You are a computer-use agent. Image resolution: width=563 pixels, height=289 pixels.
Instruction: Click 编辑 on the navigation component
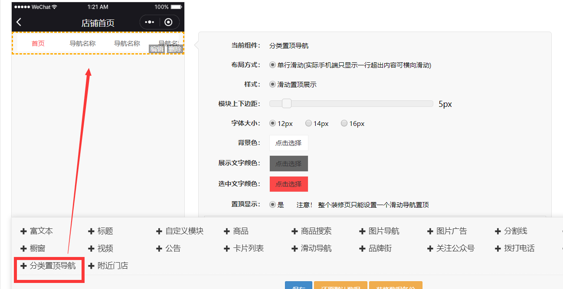point(157,49)
